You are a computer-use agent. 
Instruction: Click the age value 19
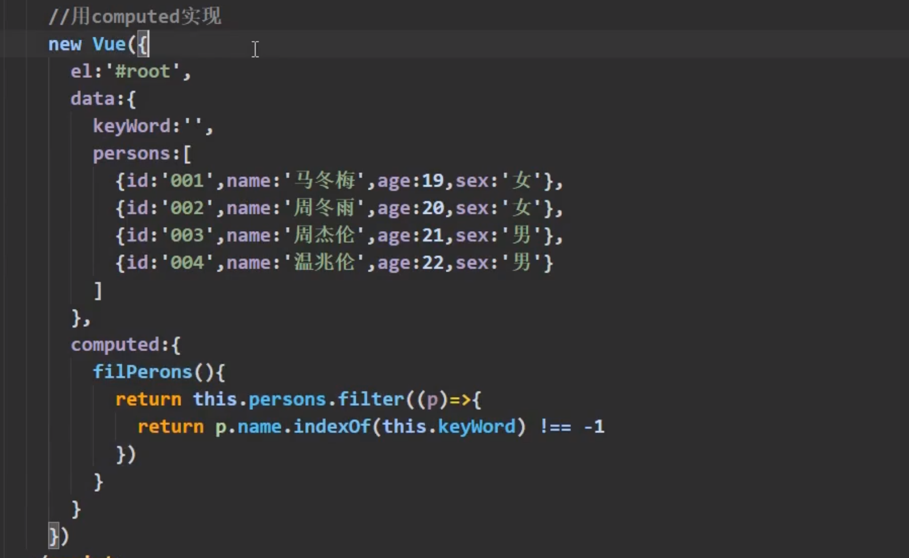coord(433,181)
